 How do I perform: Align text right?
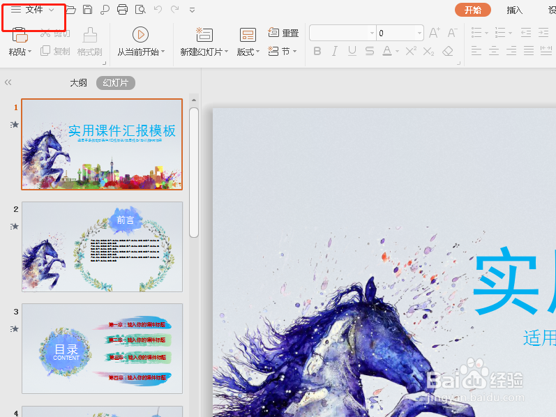(x=511, y=51)
